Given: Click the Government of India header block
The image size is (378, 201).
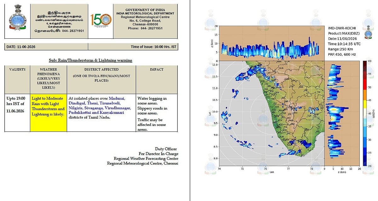Looking at the screenshot, I should pyautogui.click(x=145, y=20).
